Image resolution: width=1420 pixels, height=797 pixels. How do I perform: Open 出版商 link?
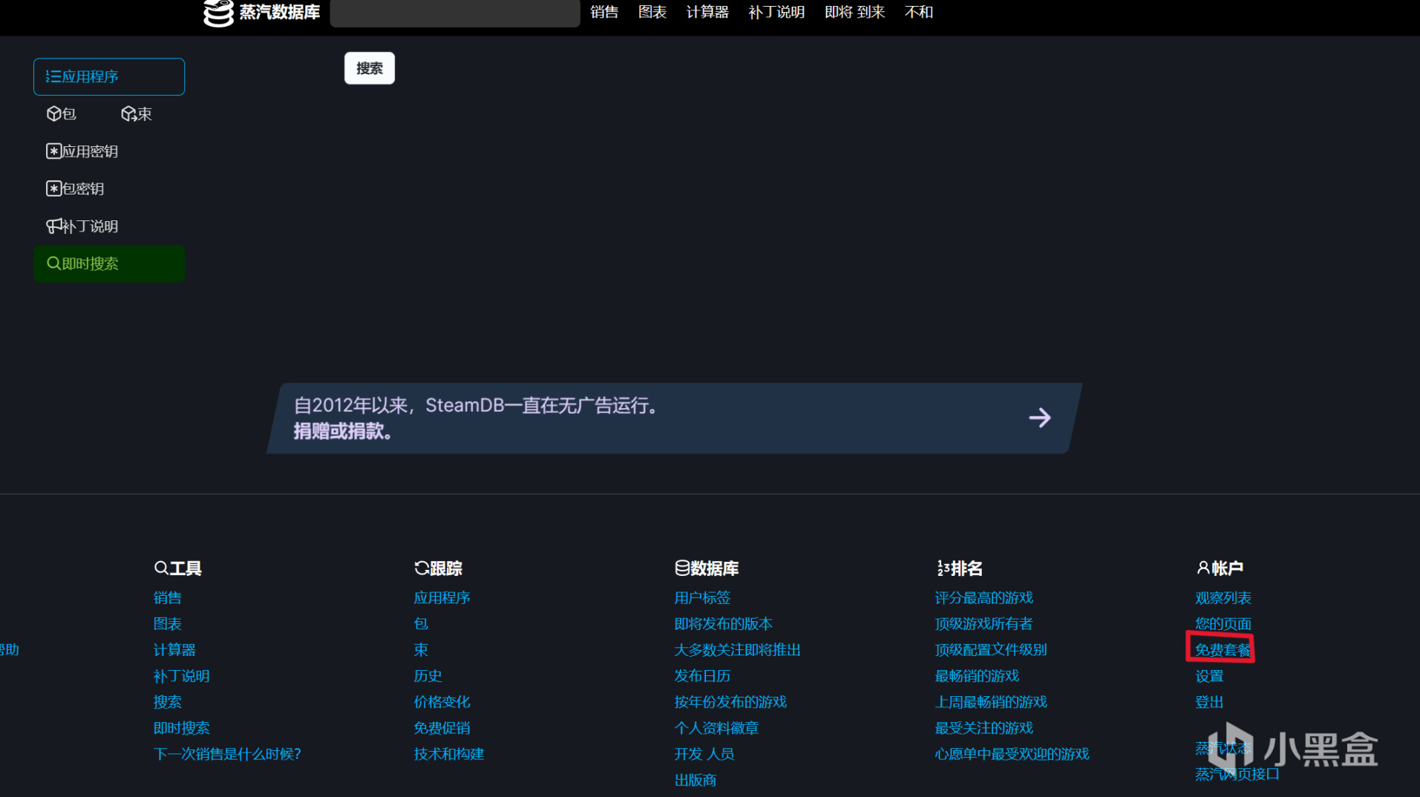pos(695,780)
